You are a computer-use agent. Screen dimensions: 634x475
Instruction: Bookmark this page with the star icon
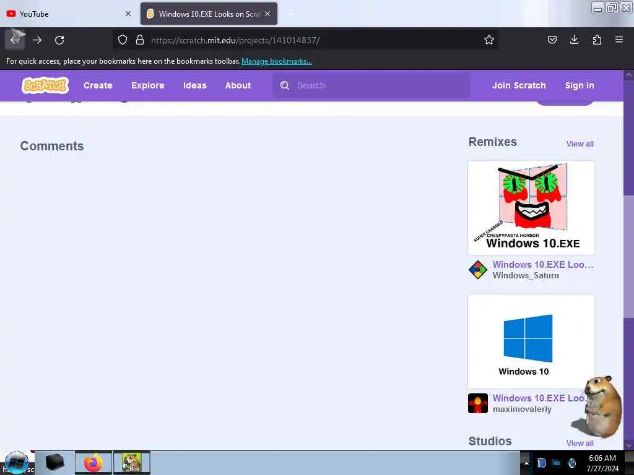pos(489,40)
